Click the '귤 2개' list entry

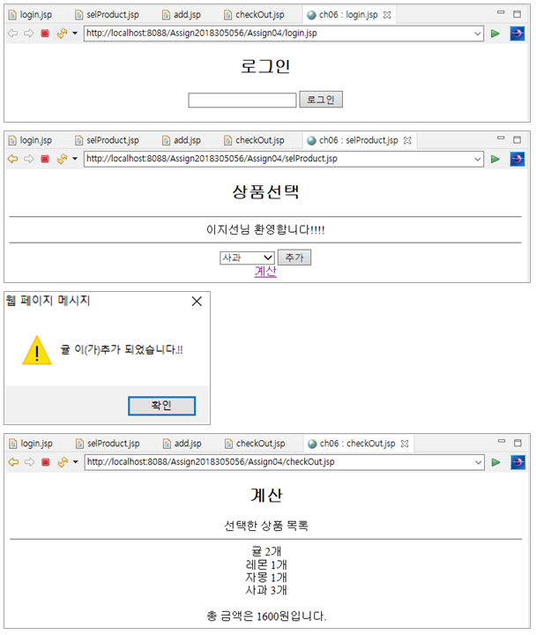(266, 551)
